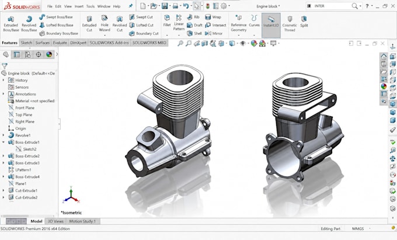397x240 pixels.
Task: Pin the menu bar open
Action: coord(131,6)
